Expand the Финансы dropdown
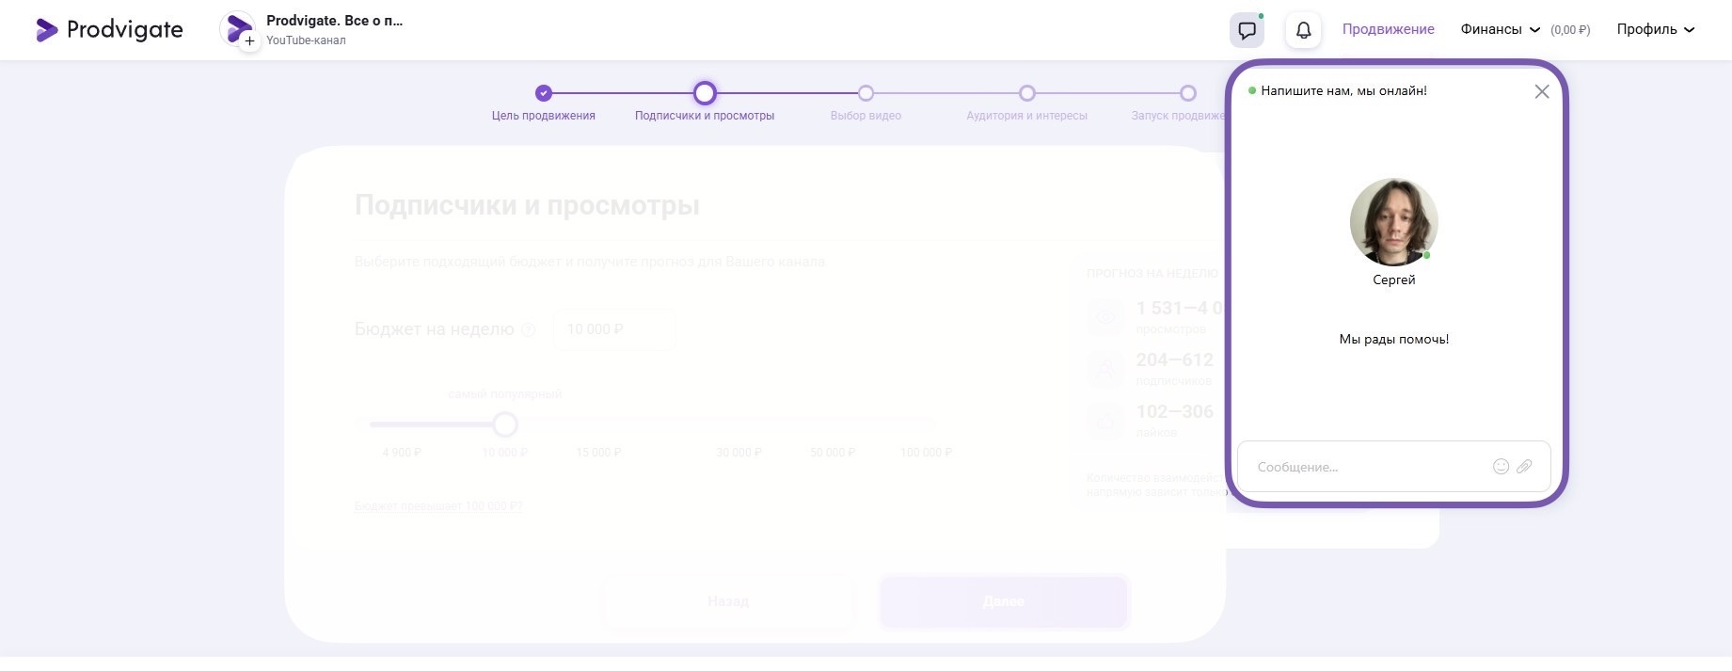The width and height of the screenshot is (1732, 671). [1500, 30]
